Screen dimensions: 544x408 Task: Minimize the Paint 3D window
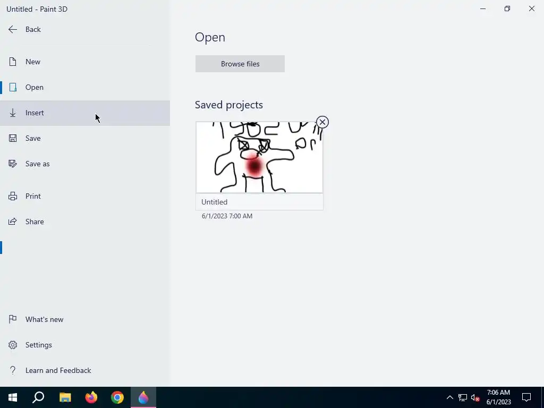pos(483,8)
